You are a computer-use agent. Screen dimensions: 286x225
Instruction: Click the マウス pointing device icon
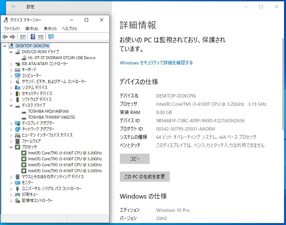[18, 177]
